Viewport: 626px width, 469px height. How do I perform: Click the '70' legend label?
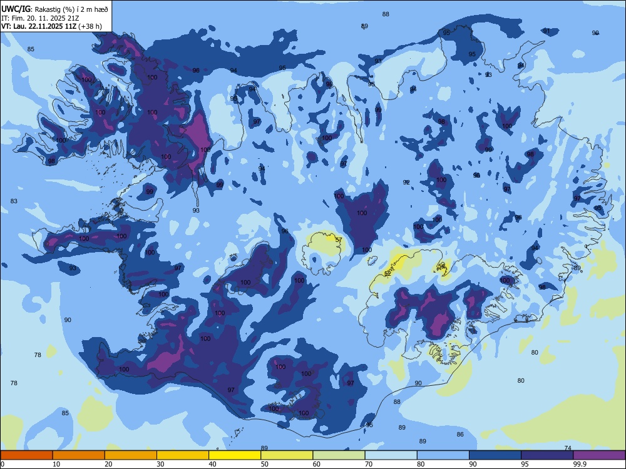(369, 464)
